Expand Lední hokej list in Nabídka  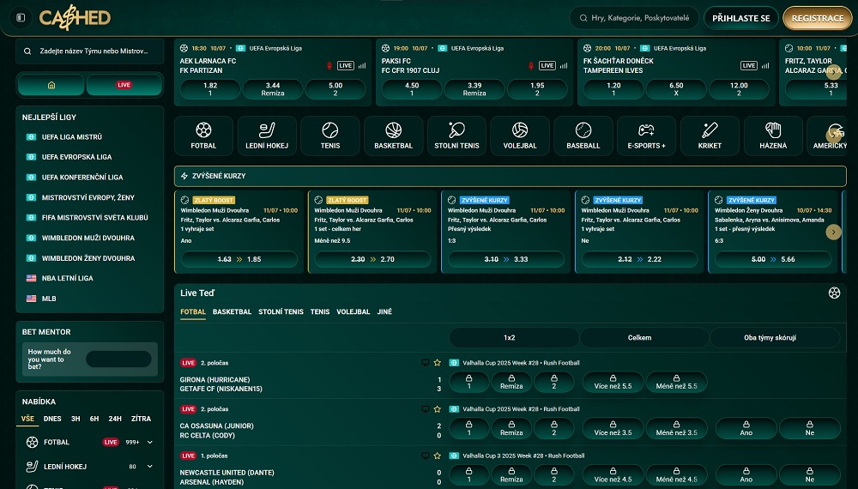pyautogui.click(x=150, y=467)
